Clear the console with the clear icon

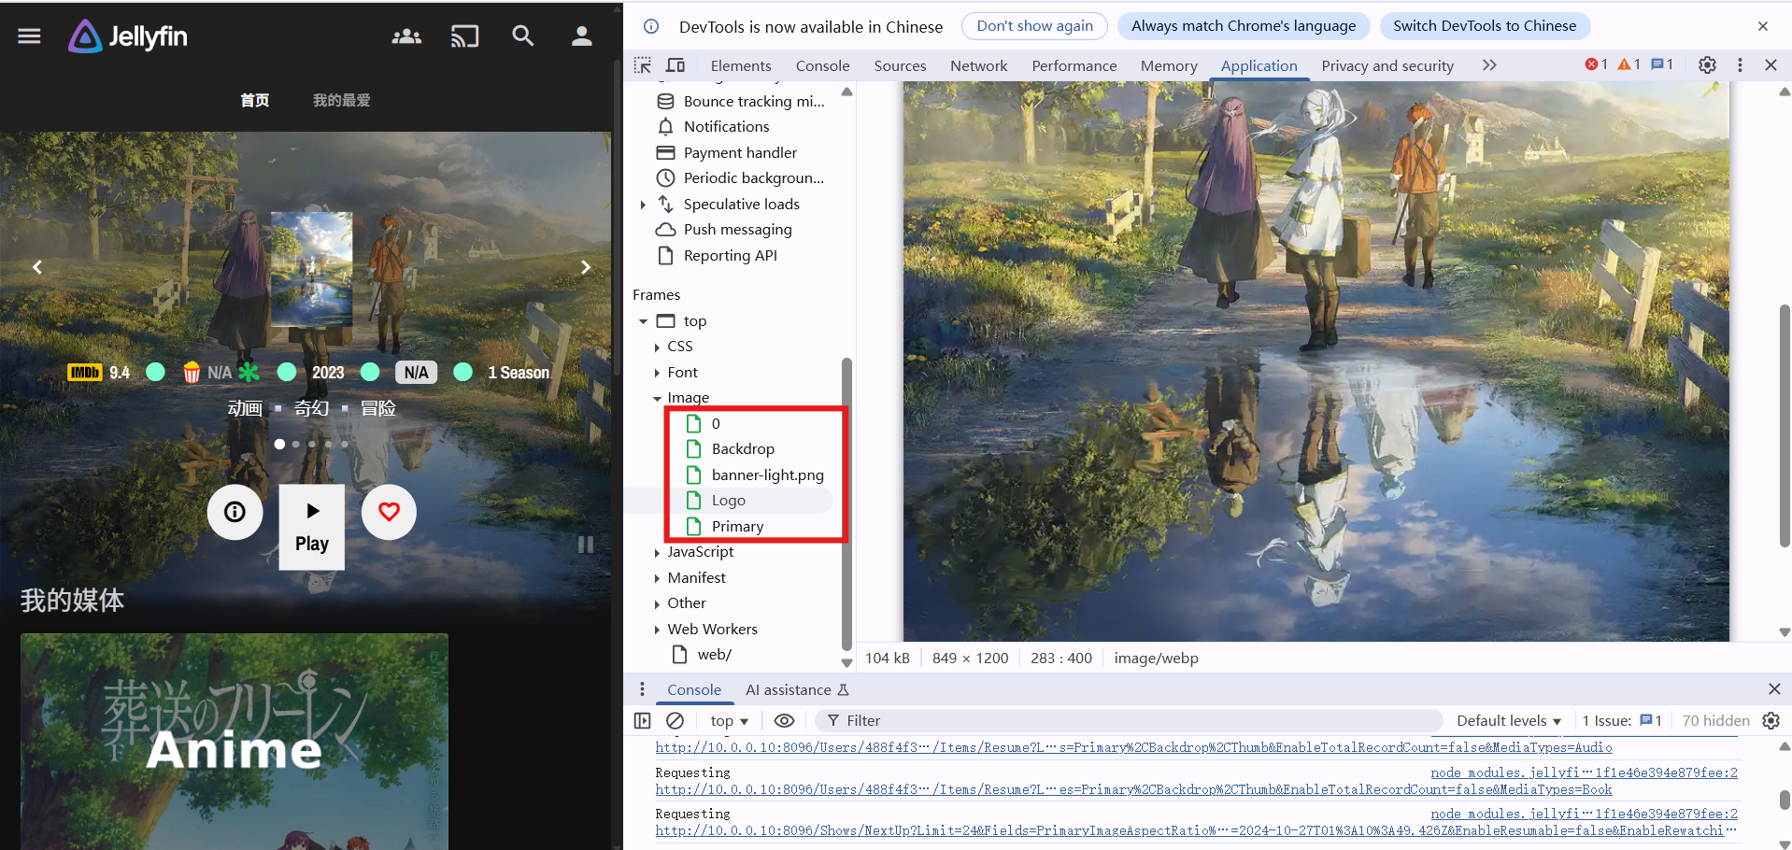(675, 721)
